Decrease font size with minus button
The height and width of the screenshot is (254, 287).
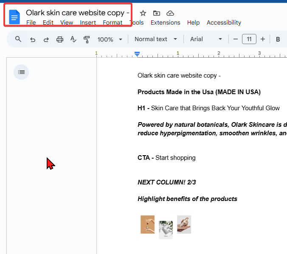236,39
